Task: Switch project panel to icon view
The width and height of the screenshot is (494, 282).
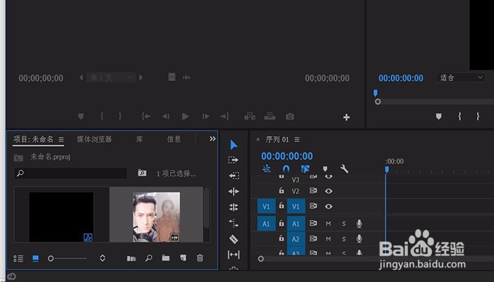Action: click(x=35, y=259)
